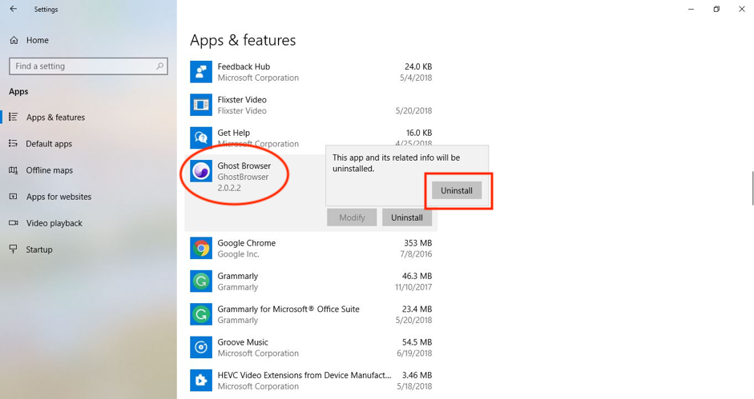The width and height of the screenshot is (754, 399).
Task: Click the 353 MB size of Chrome
Action: click(x=418, y=243)
